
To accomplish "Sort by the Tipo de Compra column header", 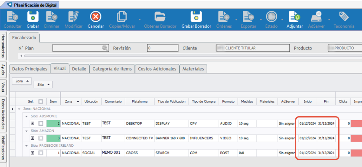I will pyautogui.click(x=204, y=101).
